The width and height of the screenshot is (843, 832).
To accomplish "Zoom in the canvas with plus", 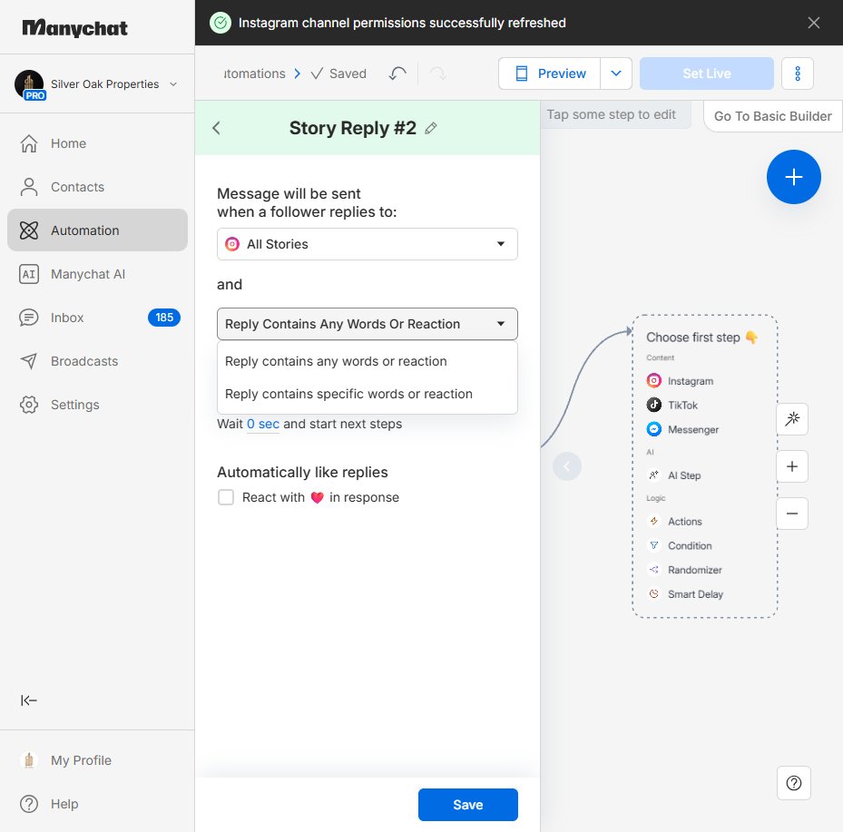I will (792, 466).
